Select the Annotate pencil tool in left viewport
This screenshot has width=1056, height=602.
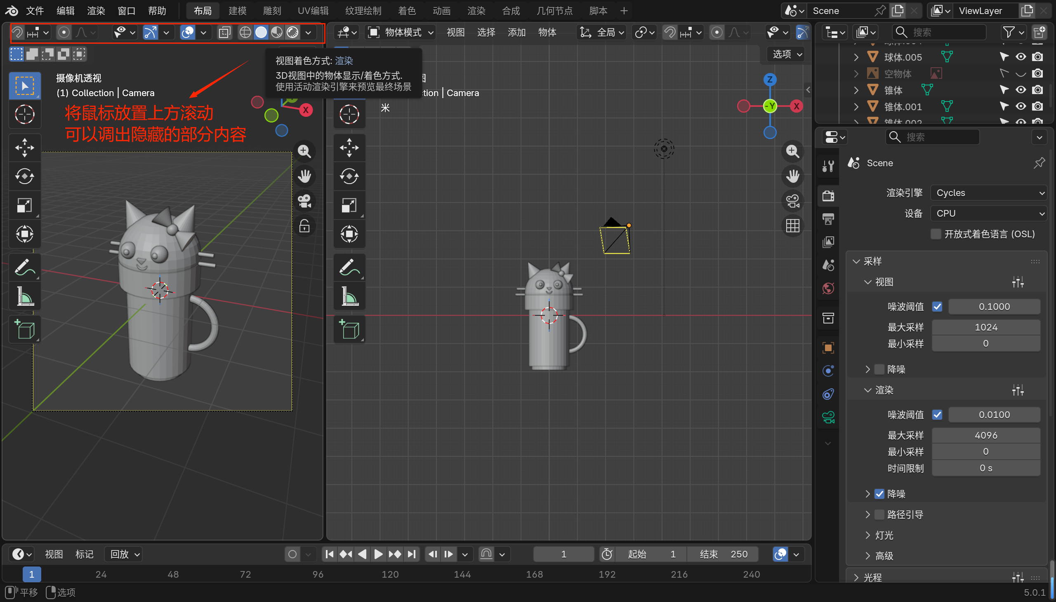(x=24, y=267)
